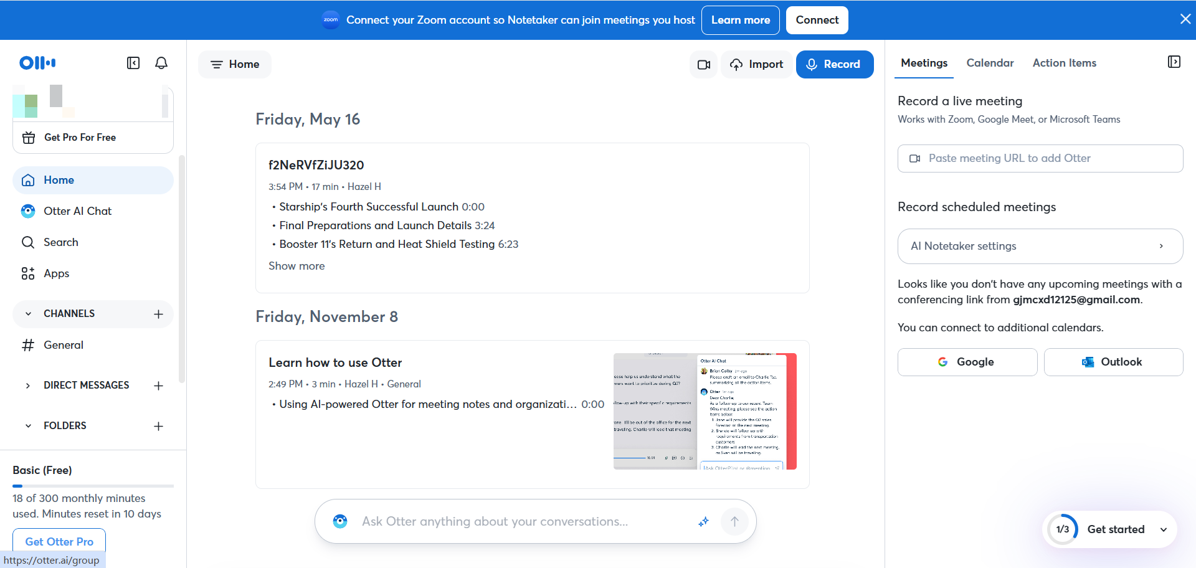Viewport: 1196px width, 568px height.
Task: Click the Connect button for Zoom
Action: coord(817,20)
